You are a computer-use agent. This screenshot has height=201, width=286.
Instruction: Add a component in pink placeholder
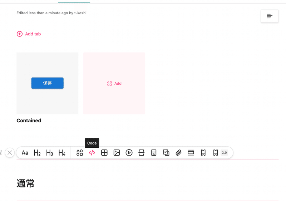pyautogui.click(x=114, y=83)
